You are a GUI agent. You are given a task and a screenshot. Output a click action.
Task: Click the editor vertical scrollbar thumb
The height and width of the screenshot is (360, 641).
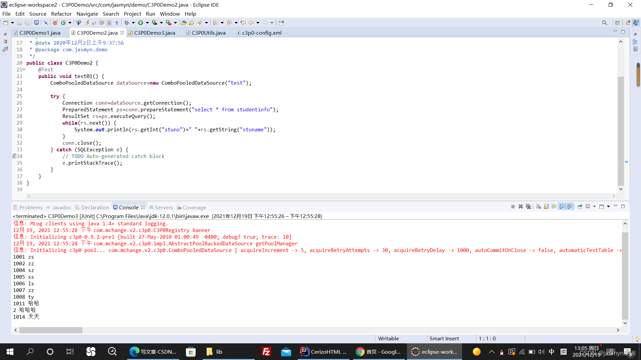coord(621,131)
